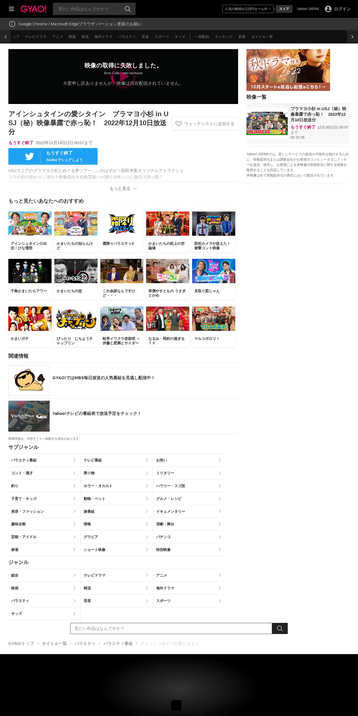Click the chevron in the 特別映像 row
Viewport: 358px width, 716px height.
tap(220, 550)
